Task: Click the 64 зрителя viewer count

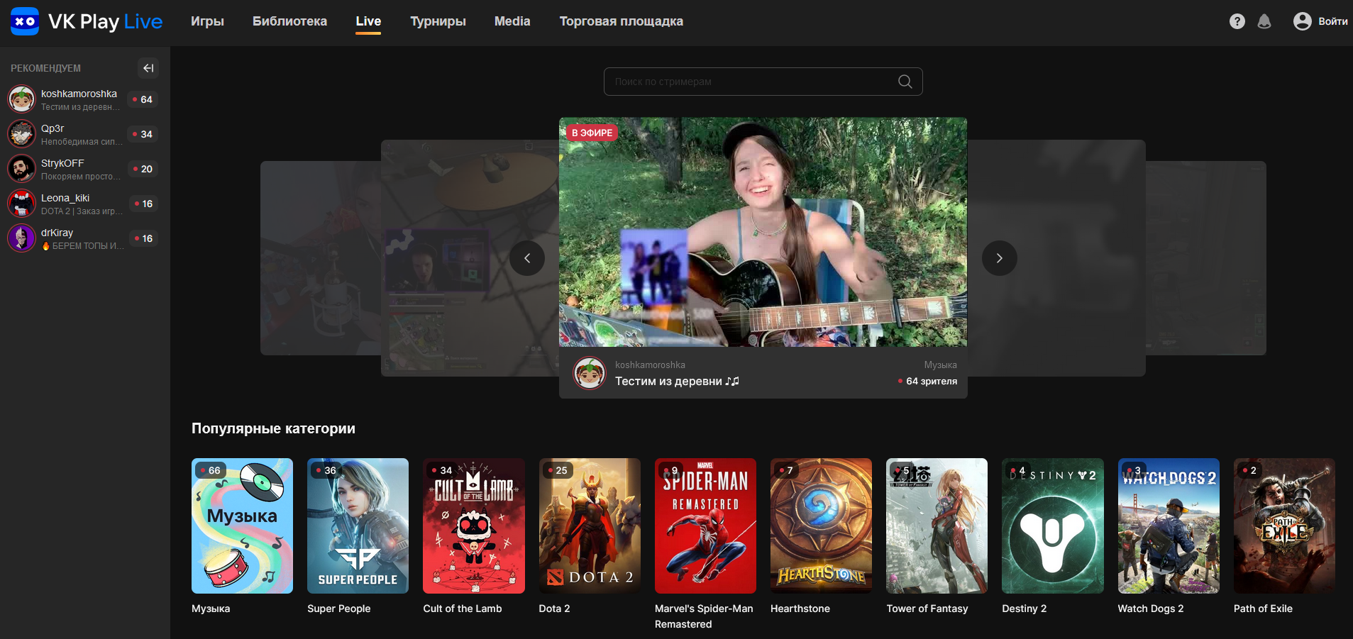Action: [928, 382]
